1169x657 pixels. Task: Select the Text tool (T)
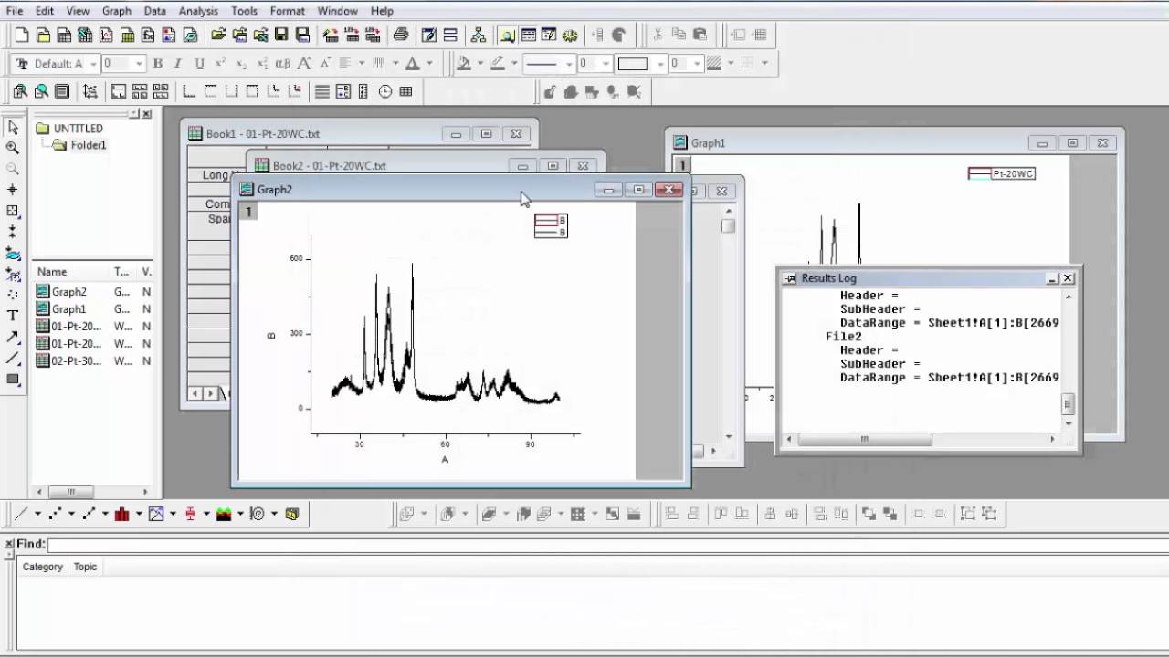tap(13, 316)
